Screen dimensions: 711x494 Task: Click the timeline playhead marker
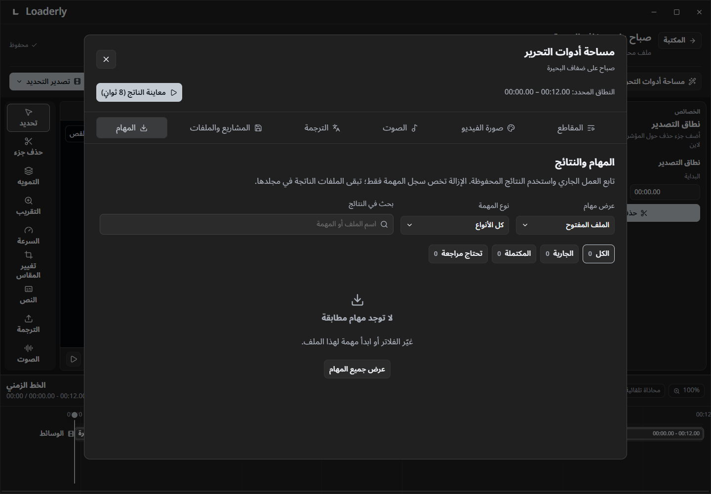click(75, 415)
